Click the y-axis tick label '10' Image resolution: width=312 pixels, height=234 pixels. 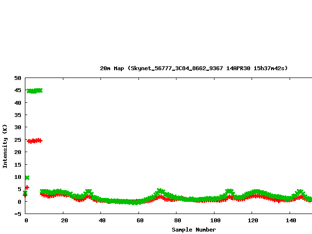18,177
